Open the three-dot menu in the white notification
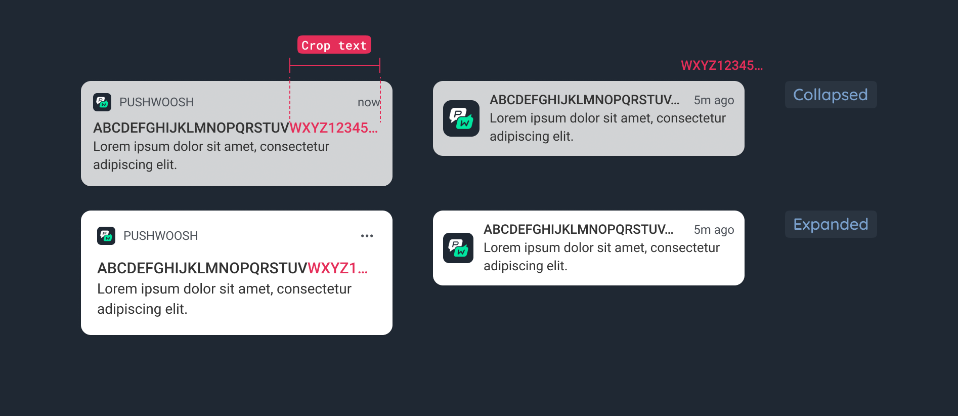Screen dimensions: 958x416 tap(367, 236)
